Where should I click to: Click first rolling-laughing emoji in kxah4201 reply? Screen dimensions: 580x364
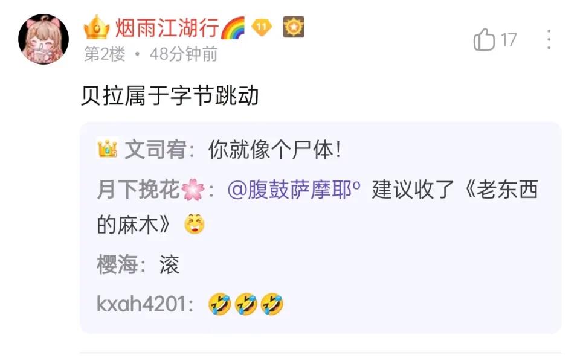pyautogui.click(x=220, y=304)
